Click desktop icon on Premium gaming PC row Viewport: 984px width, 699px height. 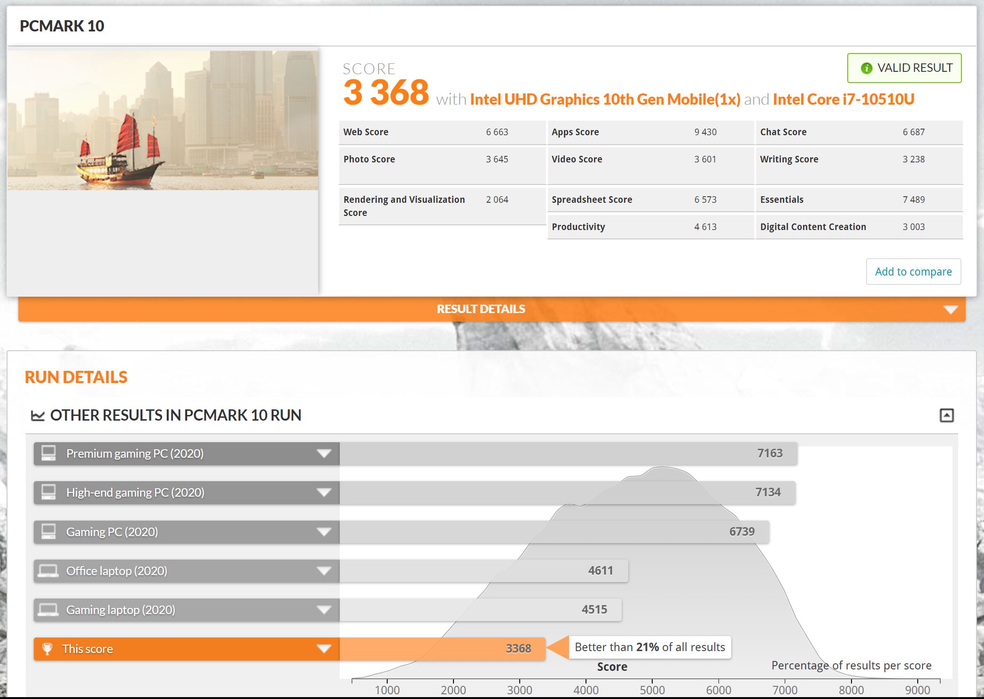pyautogui.click(x=48, y=453)
